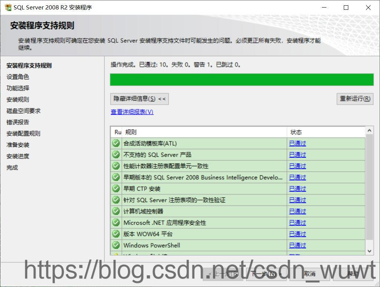Click green check icon for Business Intelligence row
Viewport: 380px width, 287px height.
coord(116,177)
